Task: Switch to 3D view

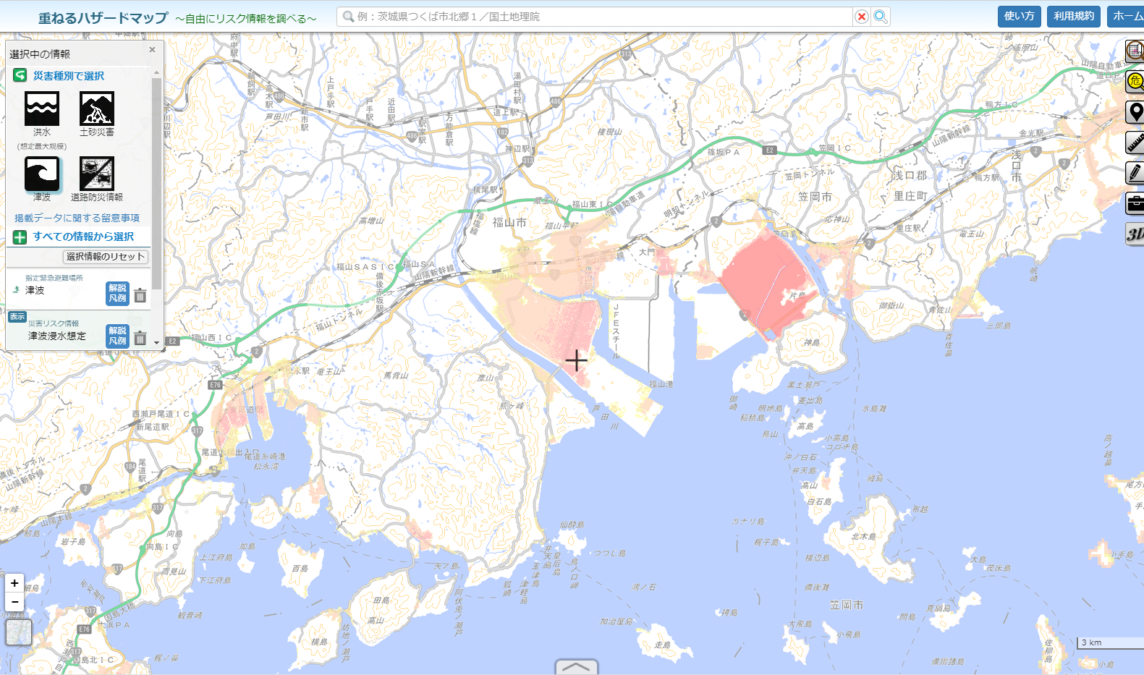Action: [x=1135, y=234]
